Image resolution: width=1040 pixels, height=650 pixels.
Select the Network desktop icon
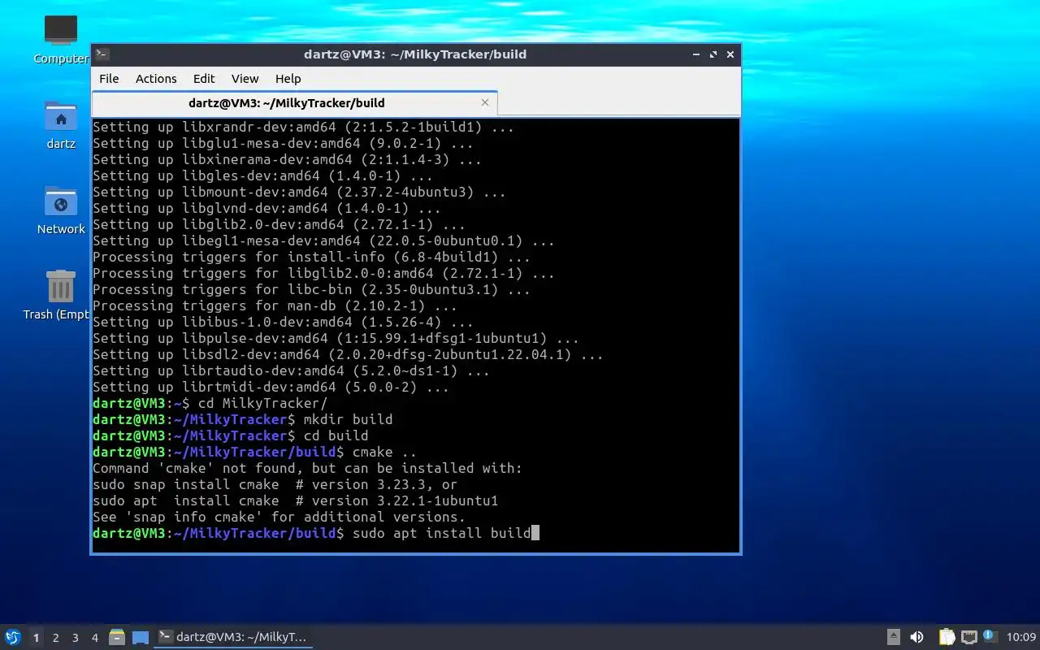[x=61, y=210]
